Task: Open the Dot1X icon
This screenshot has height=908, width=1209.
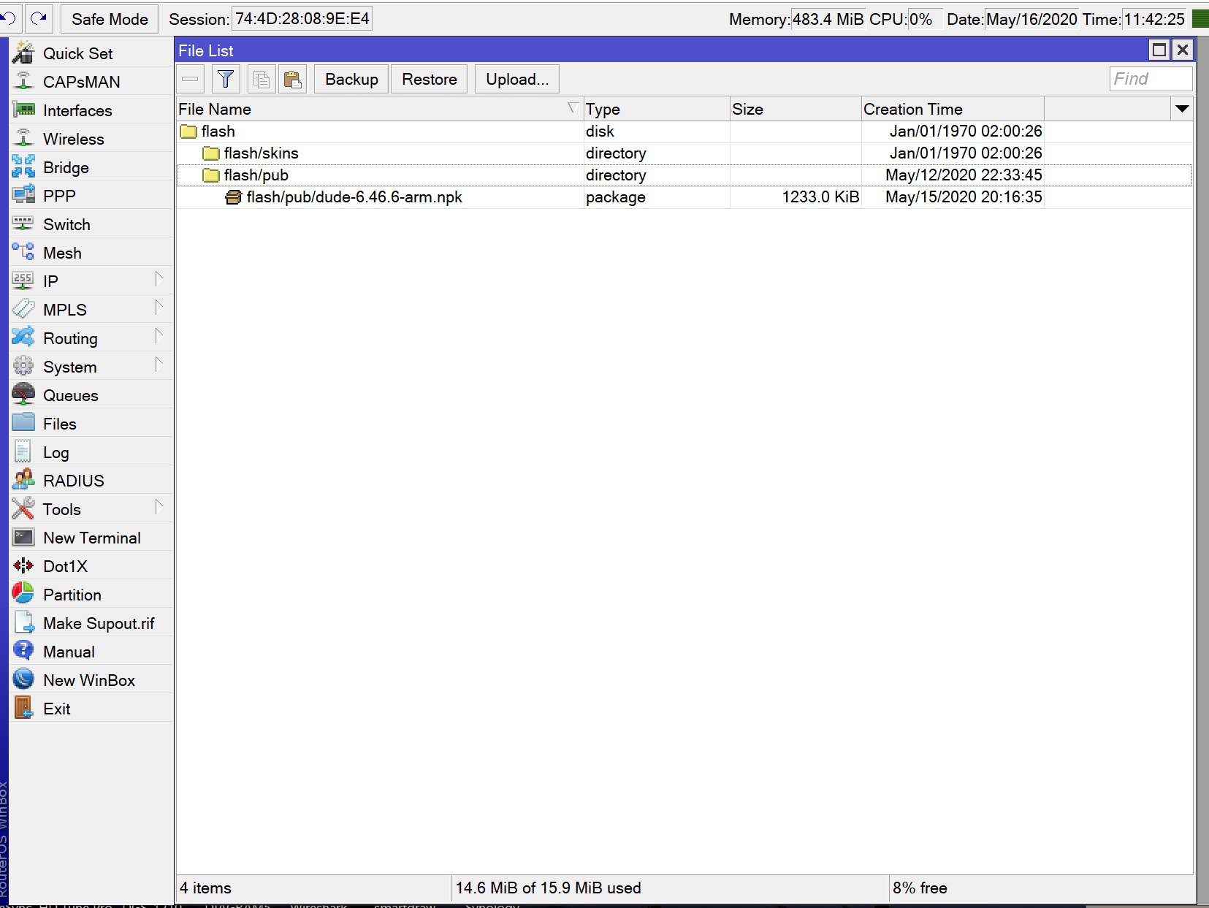Action: pyautogui.click(x=23, y=565)
